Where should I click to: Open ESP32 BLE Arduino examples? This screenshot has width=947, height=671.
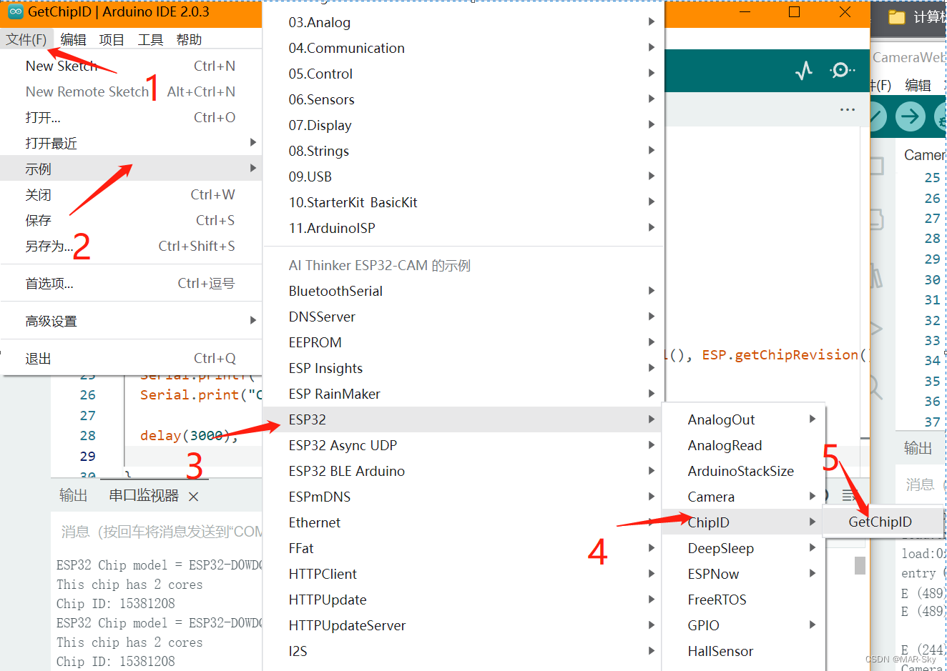[x=463, y=471]
